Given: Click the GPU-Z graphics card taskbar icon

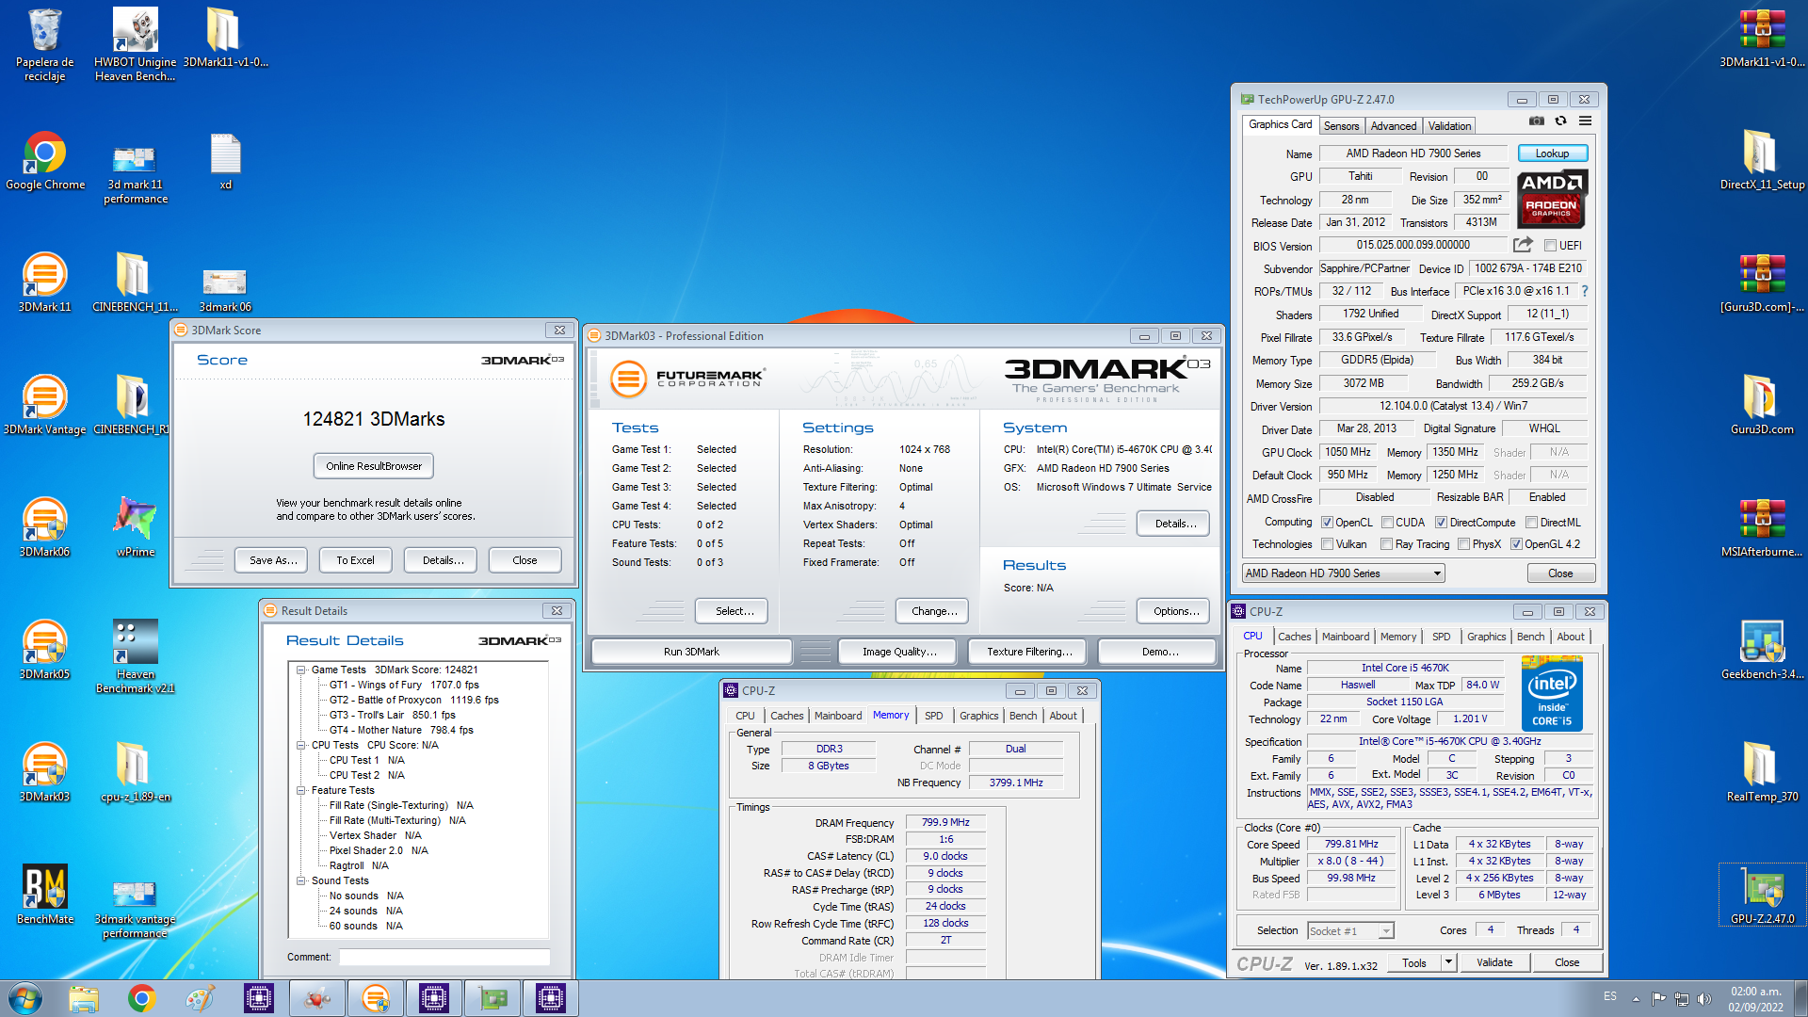Looking at the screenshot, I should tap(492, 998).
